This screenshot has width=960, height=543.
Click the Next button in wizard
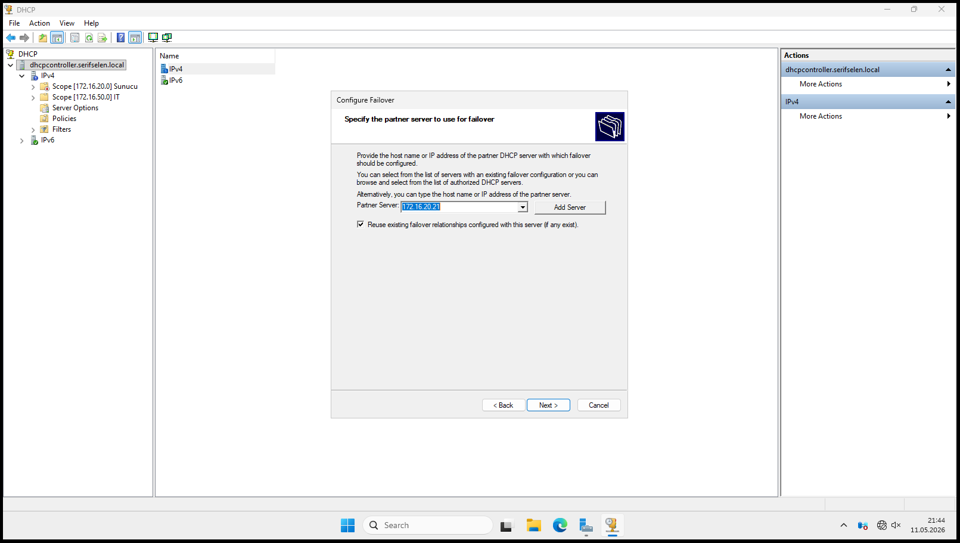(548, 405)
